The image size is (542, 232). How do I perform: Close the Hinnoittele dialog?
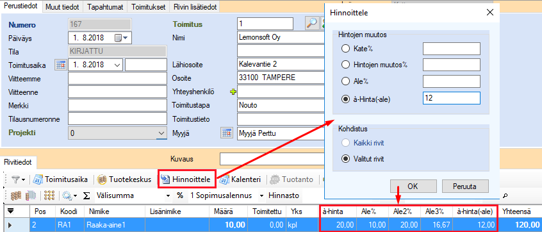tap(489, 13)
